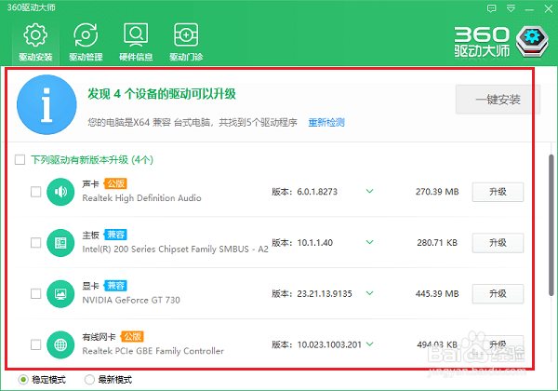Click the driver list vertical scrollbar

click(551, 225)
